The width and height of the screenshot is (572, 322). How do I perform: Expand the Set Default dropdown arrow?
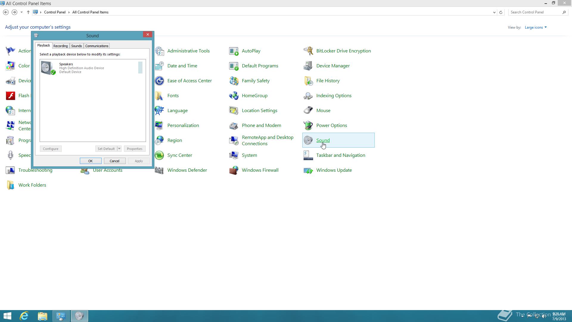(119, 149)
